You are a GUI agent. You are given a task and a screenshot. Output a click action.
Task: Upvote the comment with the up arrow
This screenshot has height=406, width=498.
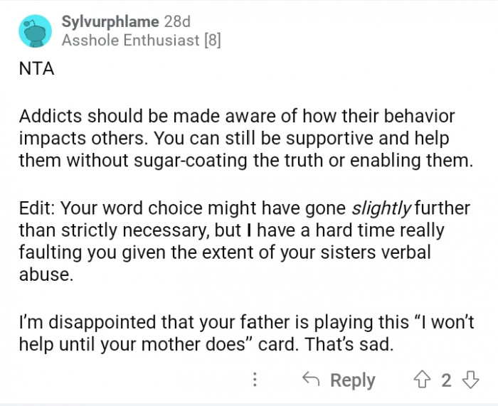423,380
